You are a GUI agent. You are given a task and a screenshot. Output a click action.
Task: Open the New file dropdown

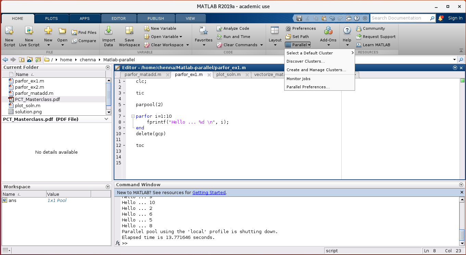coord(48,36)
